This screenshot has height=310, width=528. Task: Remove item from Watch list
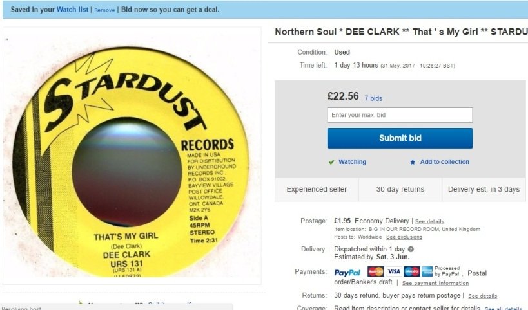104,10
